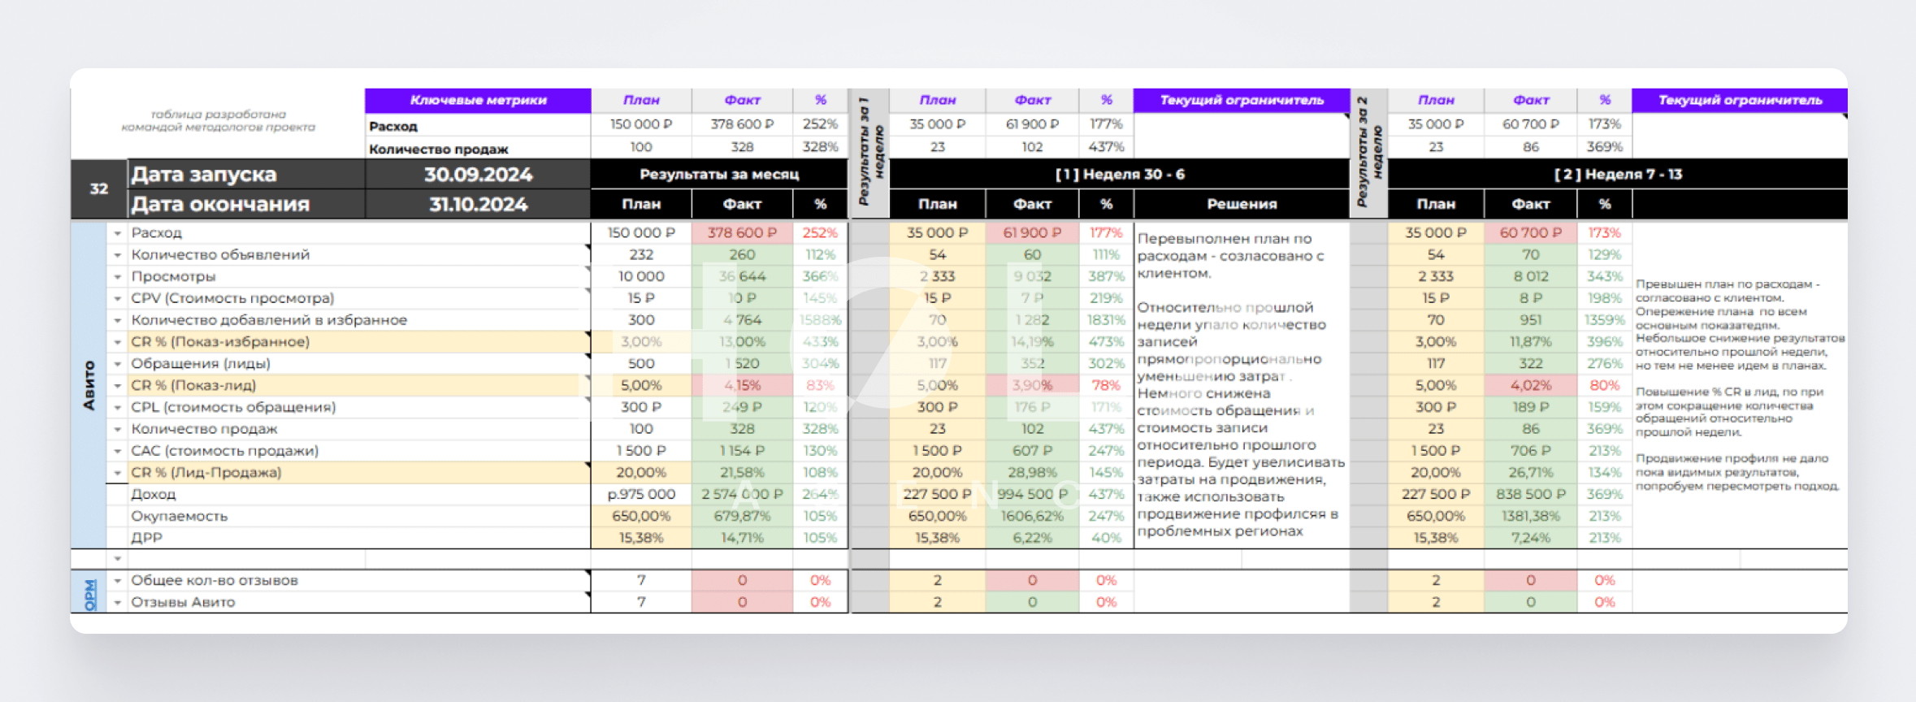1916x702 pixels.
Task: Expand the arrow for CAC (стоимость продажи)
Action: [118, 451]
